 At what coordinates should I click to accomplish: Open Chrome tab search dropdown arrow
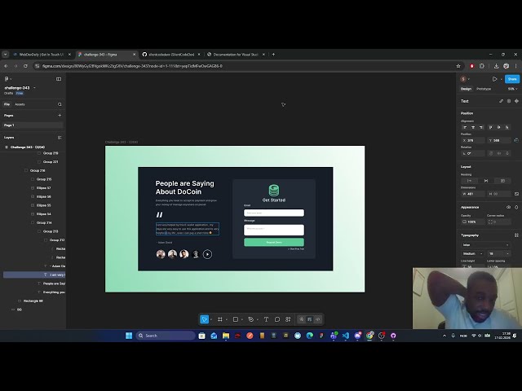[6, 55]
